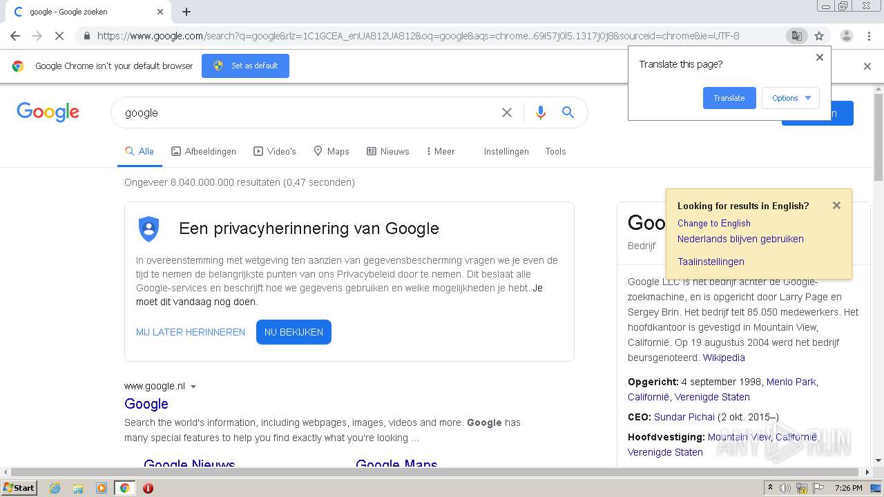Open the Meer menu

tap(441, 151)
